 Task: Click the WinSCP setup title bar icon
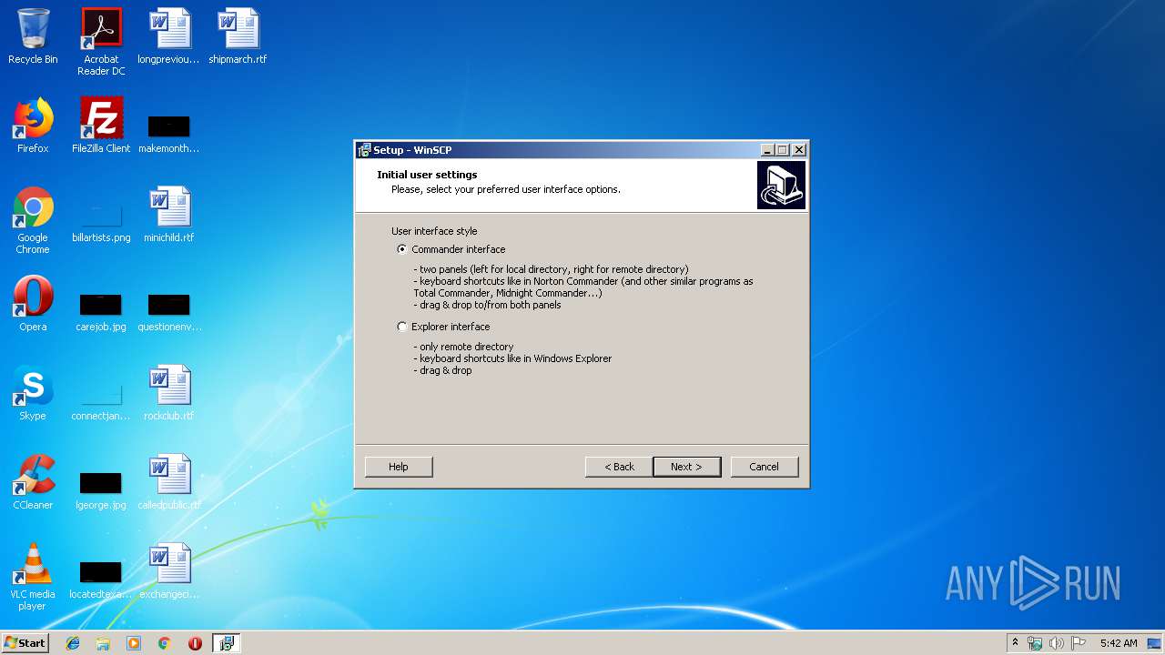click(364, 150)
